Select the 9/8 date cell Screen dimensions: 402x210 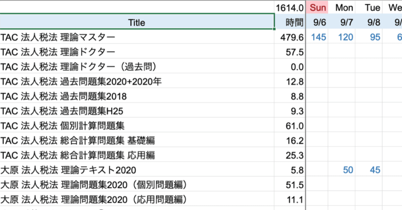[x=369, y=22]
